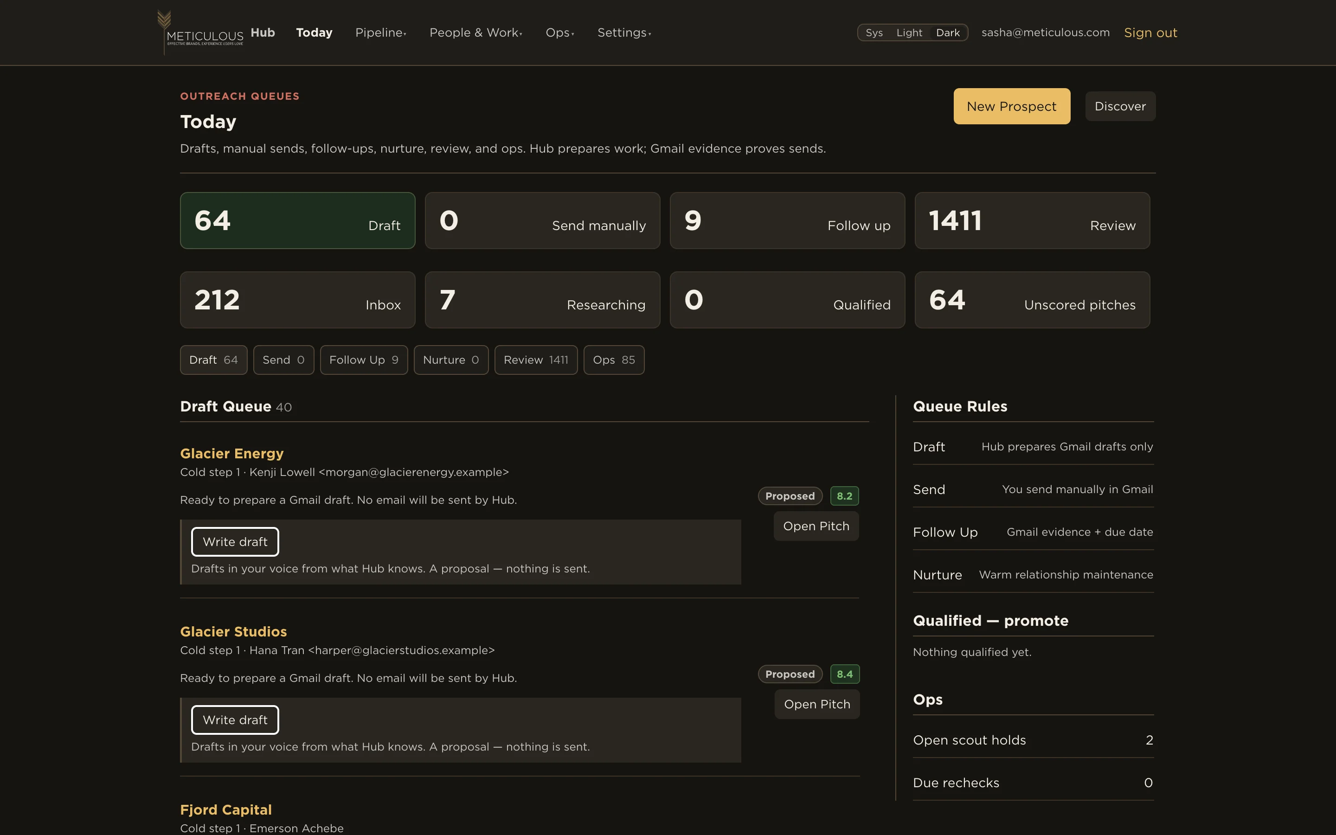This screenshot has width=1336, height=835.
Task: Open Pitch for Glacier Studios
Action: click(817, 704)
